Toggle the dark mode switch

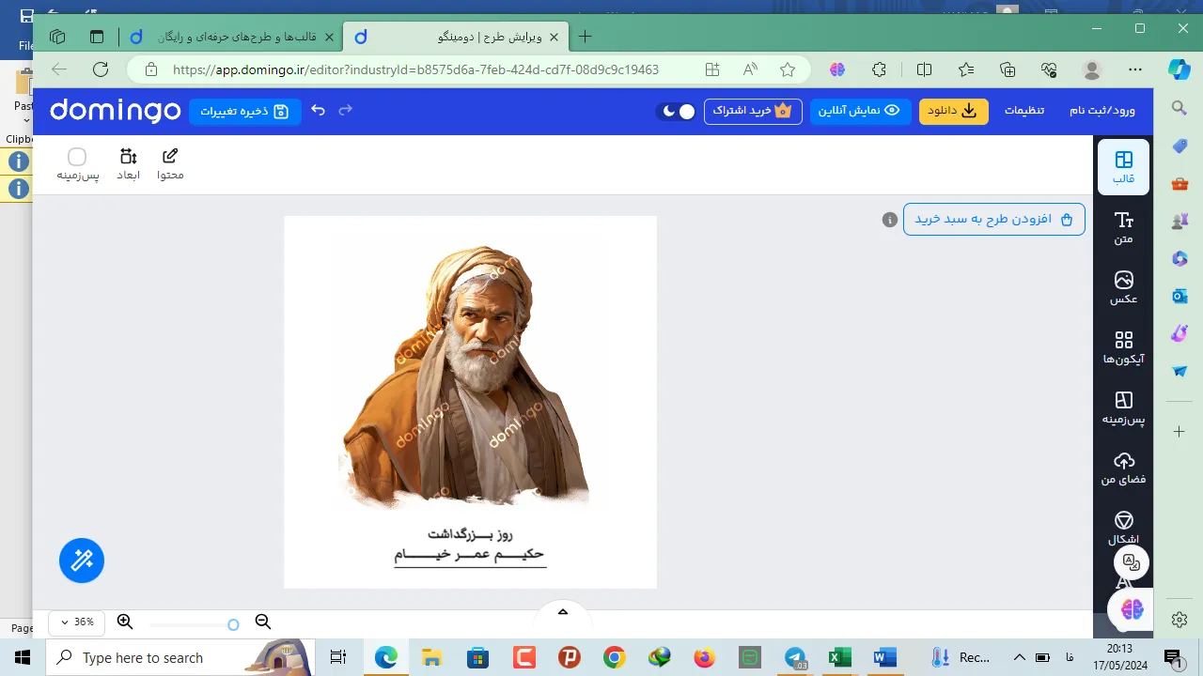pyautogui.click(x=677, y=111)
